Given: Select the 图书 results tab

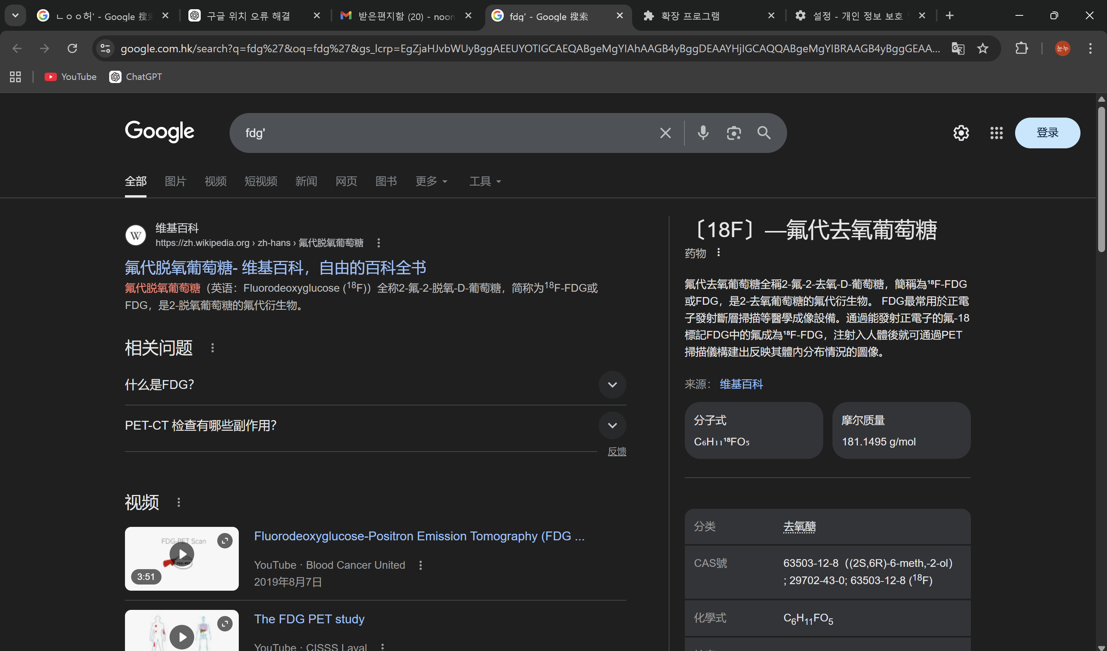Looking at the screenshot, I should coord(386,181).
